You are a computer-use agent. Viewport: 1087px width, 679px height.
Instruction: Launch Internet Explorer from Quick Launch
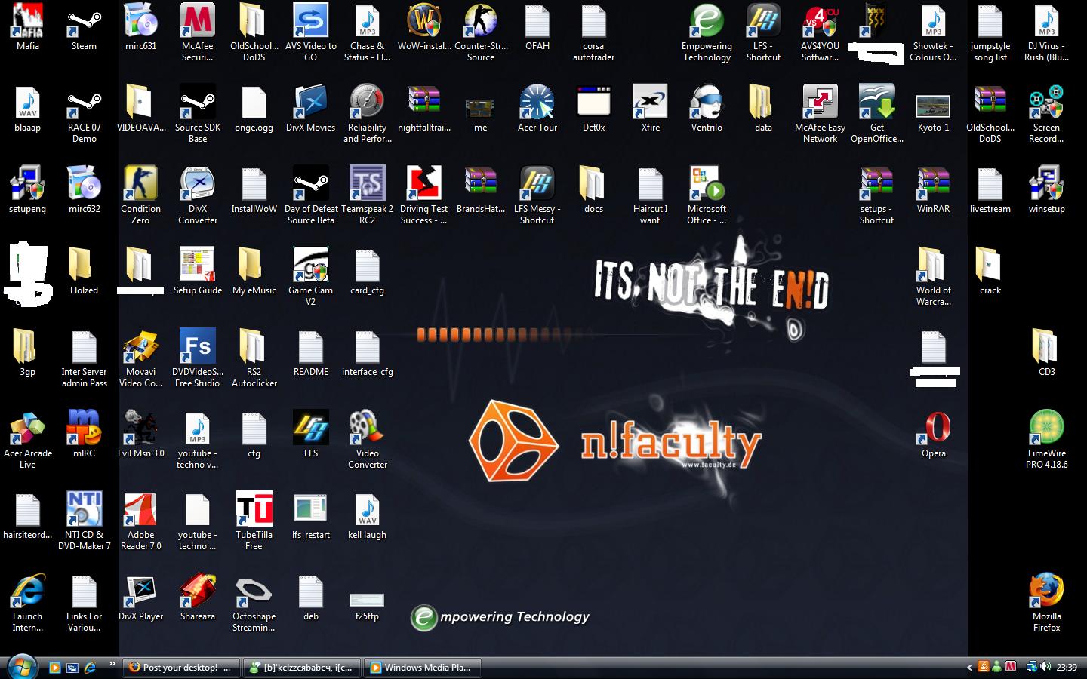(91, 668)
